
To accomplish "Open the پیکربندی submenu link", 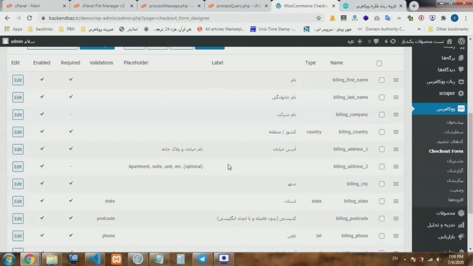I will point(455,180).
